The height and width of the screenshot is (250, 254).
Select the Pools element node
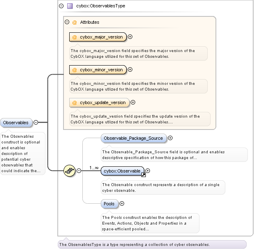point(109,204)
